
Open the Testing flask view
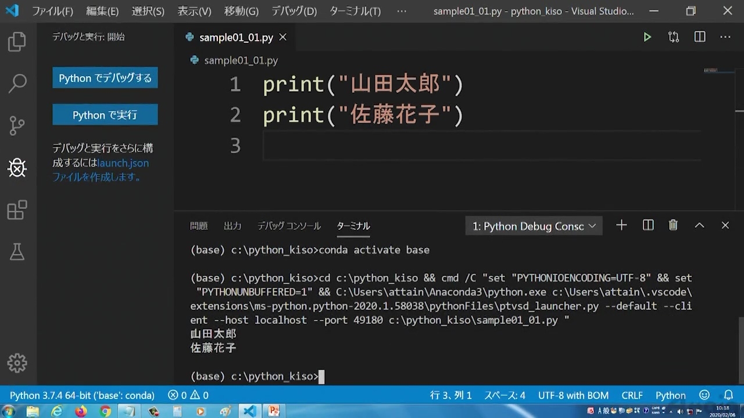tap(17, 251)
